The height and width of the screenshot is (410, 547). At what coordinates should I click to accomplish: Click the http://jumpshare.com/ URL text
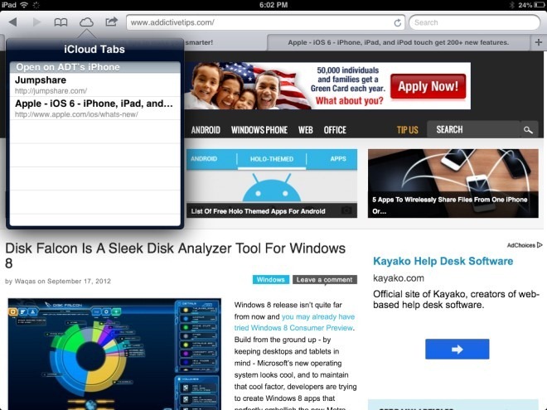tap(51, 91)
